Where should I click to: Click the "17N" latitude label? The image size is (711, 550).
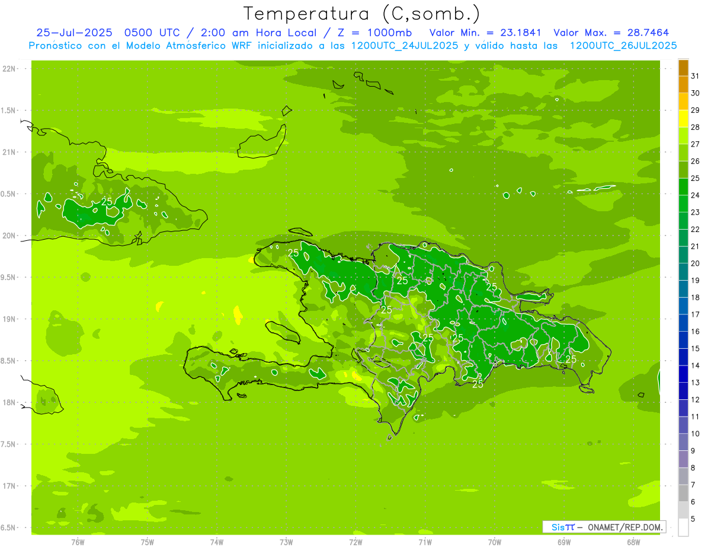(x=9, y=486)
